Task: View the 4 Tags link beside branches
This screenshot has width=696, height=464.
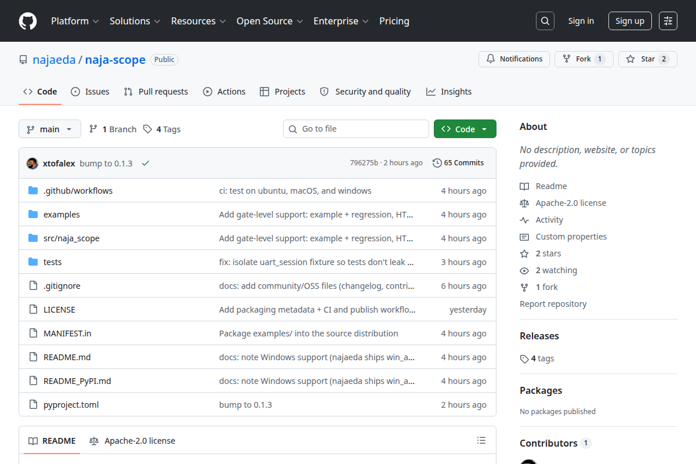Action: coord(162,129)
